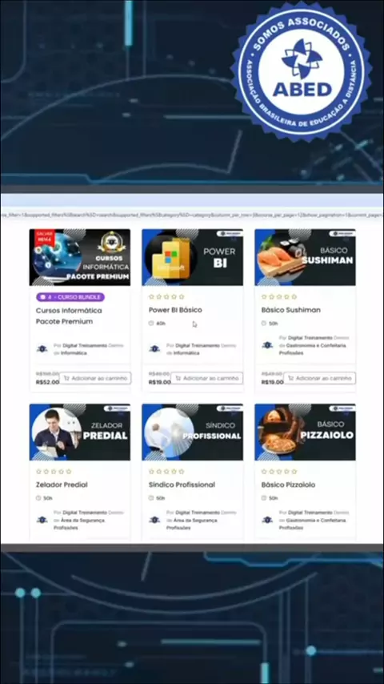Open the Síndico Profissional course thumbnail
Viewport: 384px width, 684px height.
tap(192, 433)
